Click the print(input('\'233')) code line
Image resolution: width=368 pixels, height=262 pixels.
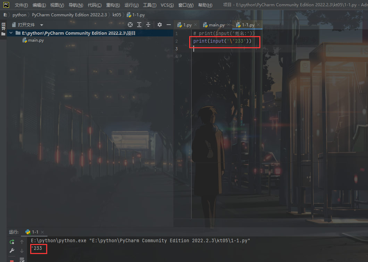pos(222,41)
